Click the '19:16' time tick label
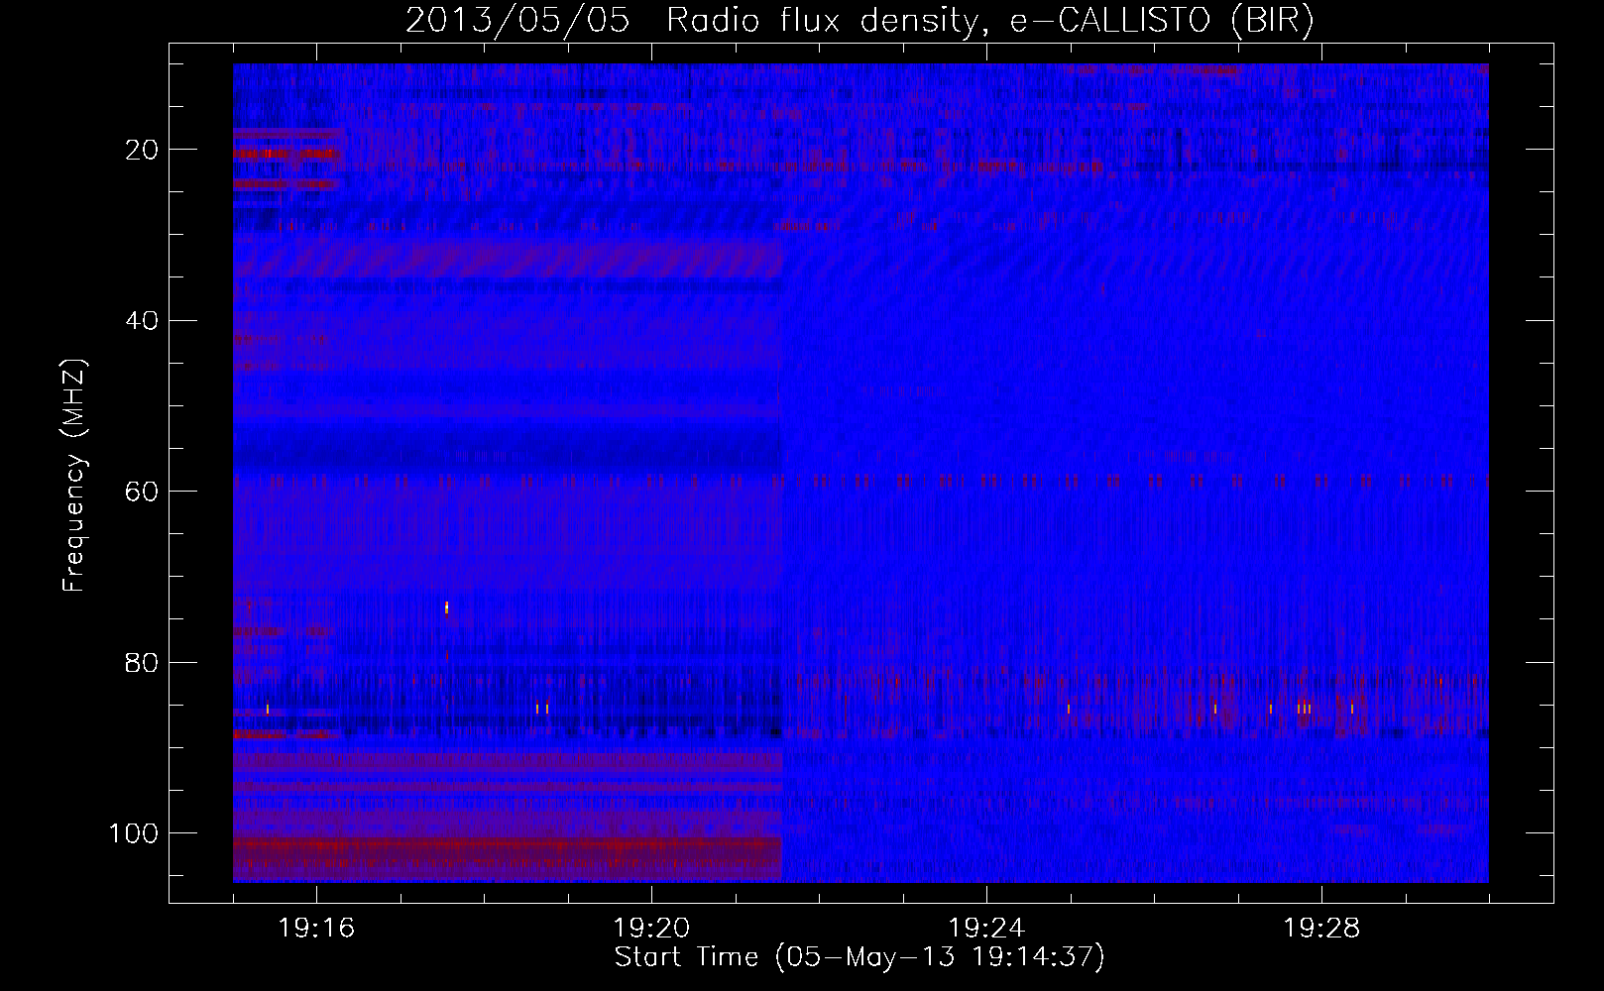Screen dimensions: 1604x991 click(x=317, y=928)
